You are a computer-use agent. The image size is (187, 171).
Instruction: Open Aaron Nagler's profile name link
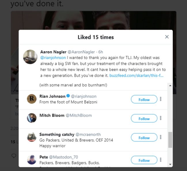pos(53,52)
